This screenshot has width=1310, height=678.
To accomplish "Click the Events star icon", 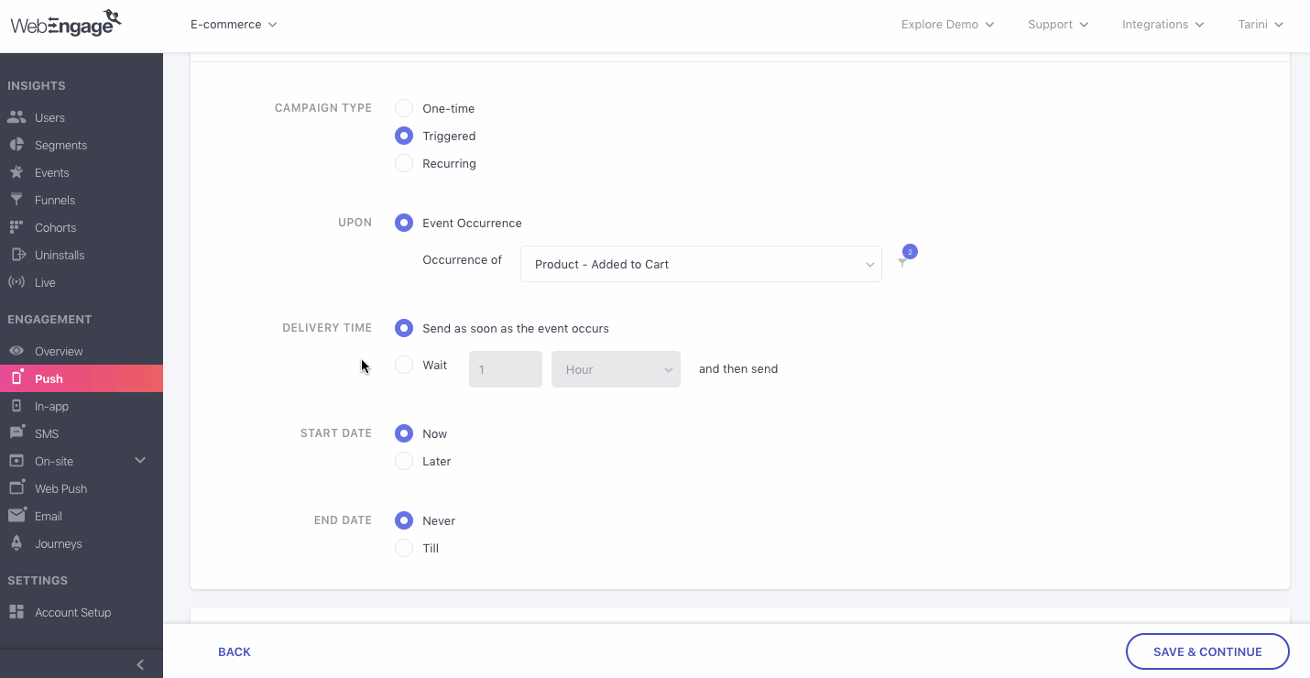I will (x=16, y=172).
